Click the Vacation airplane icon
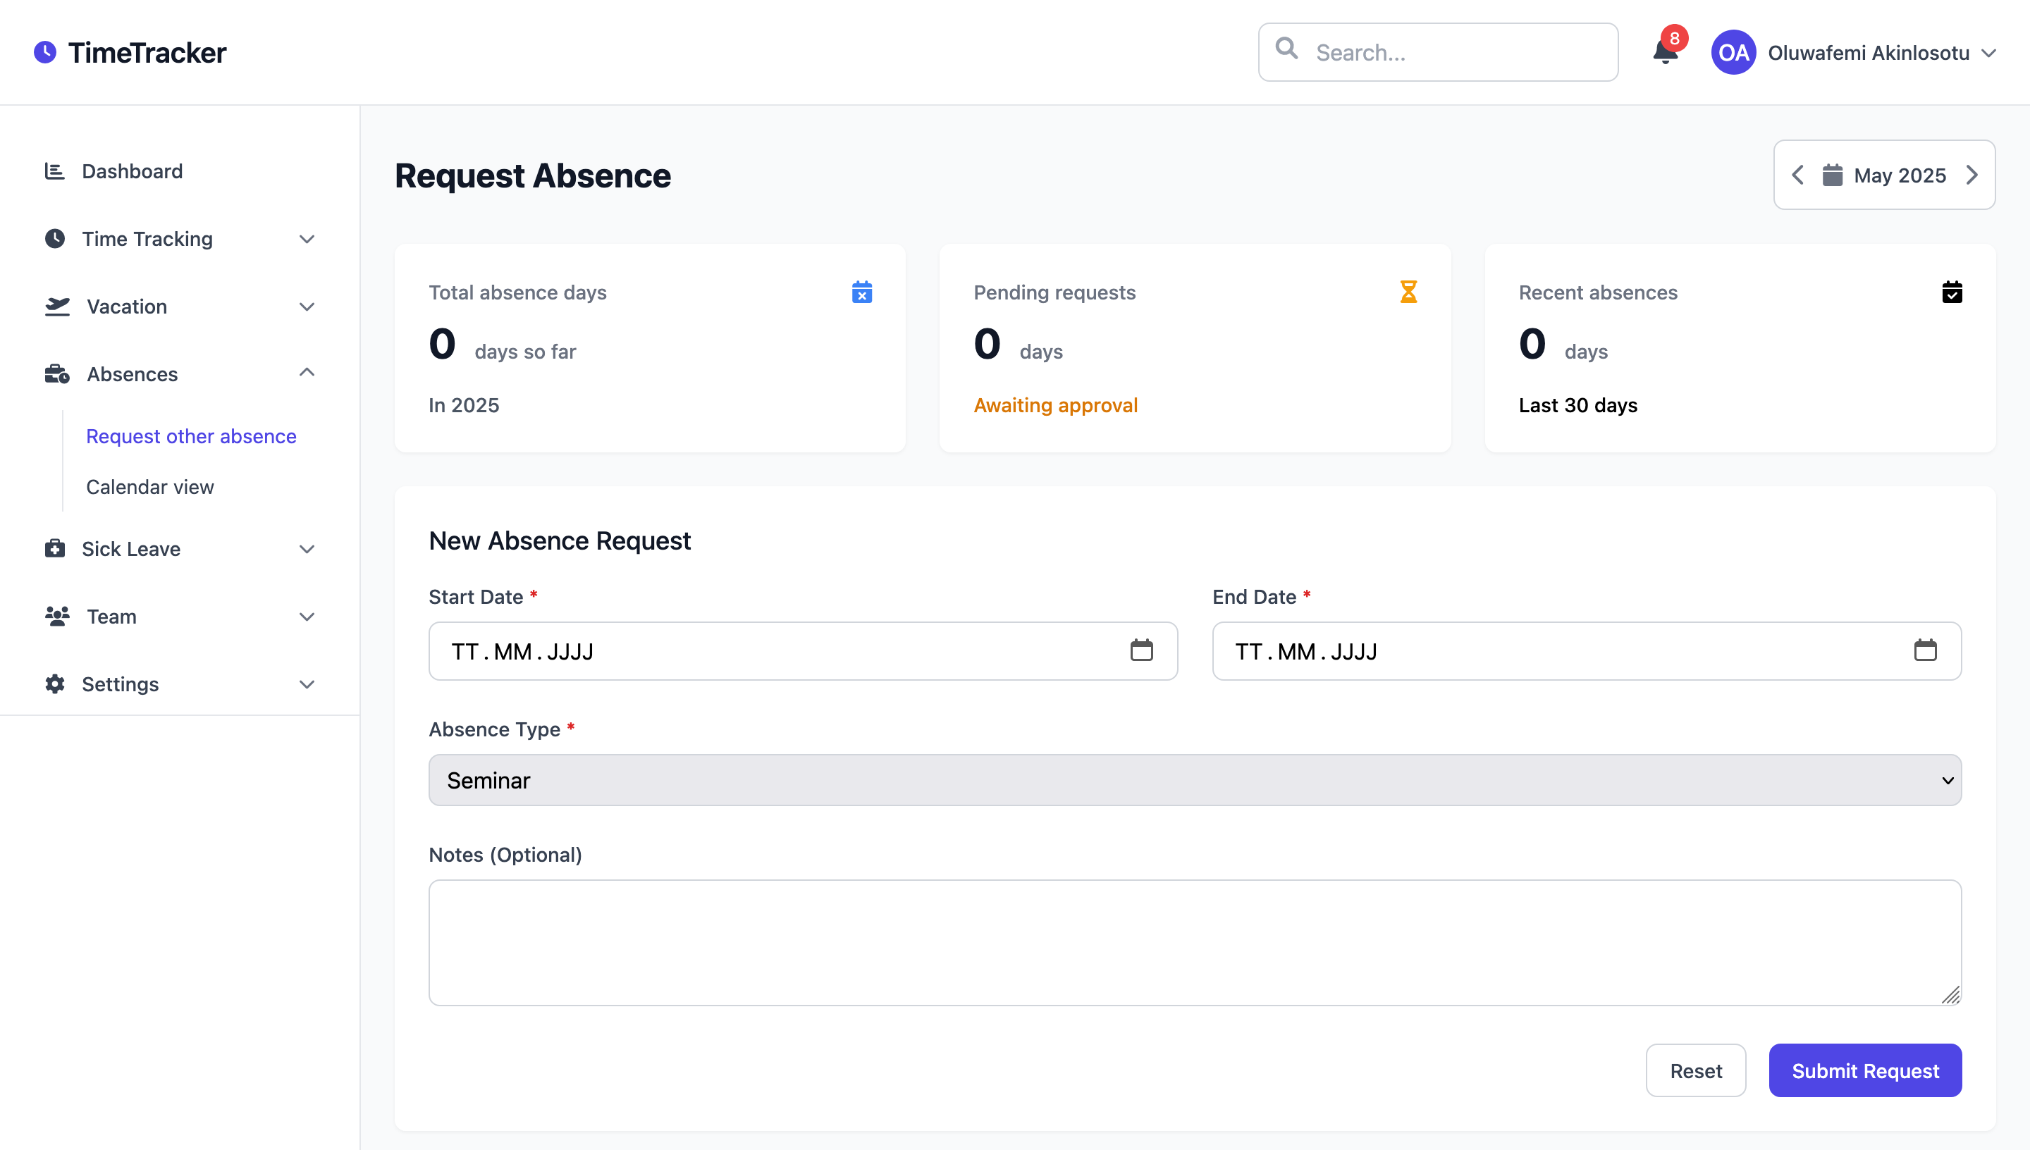Image resolution: width=2030 pixels, height=1150 pixels. [57, 307]
